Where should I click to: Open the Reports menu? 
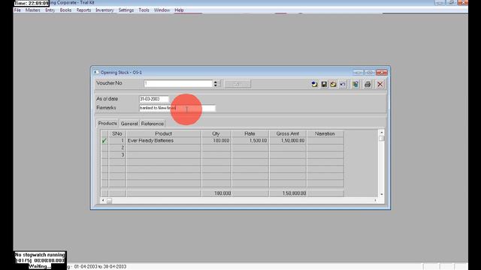pyautogui.click(x=83, y=10)
